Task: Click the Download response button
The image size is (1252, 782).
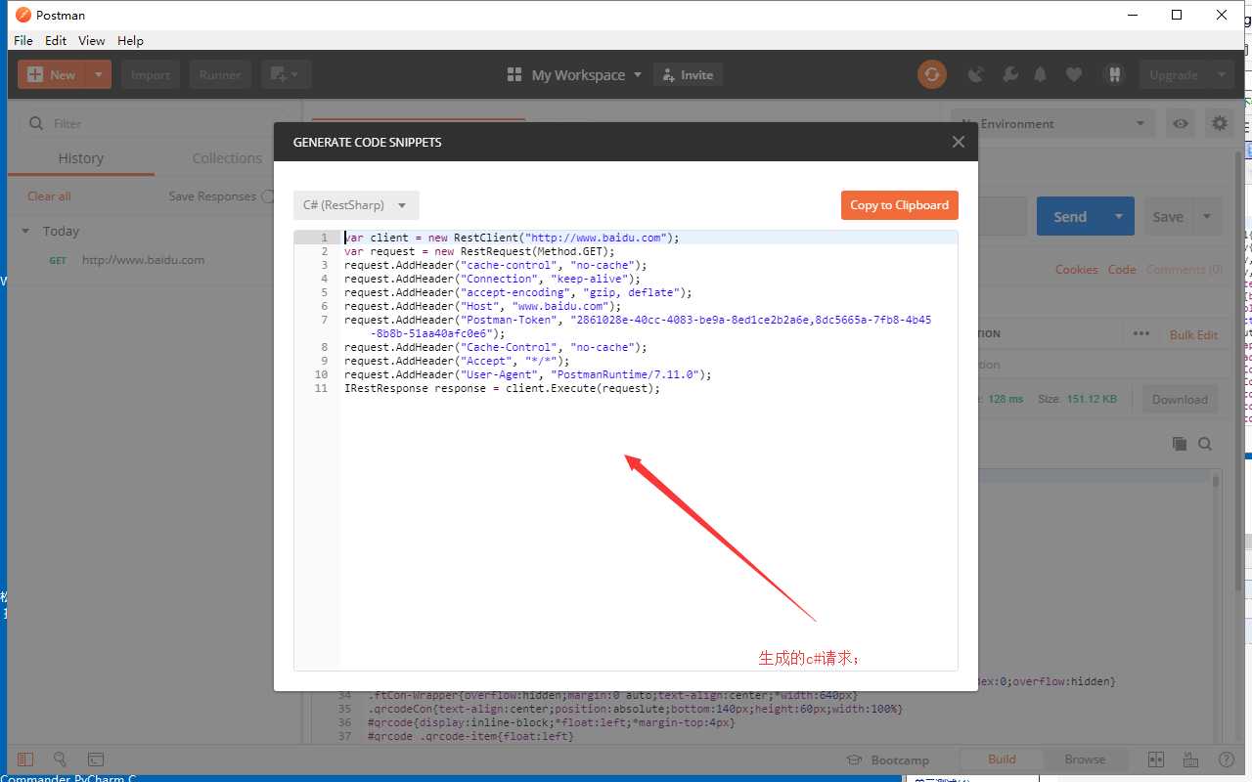Action: click(1180, 399)
